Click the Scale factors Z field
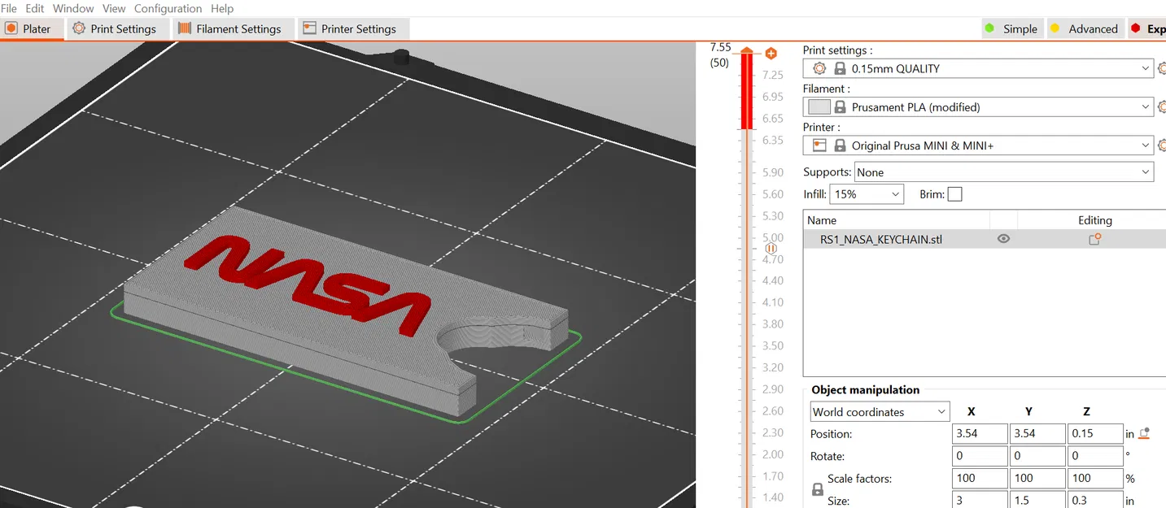The width and height of the screenshot is (1166, 508). pyautogui.click(x=1094, y=479)
